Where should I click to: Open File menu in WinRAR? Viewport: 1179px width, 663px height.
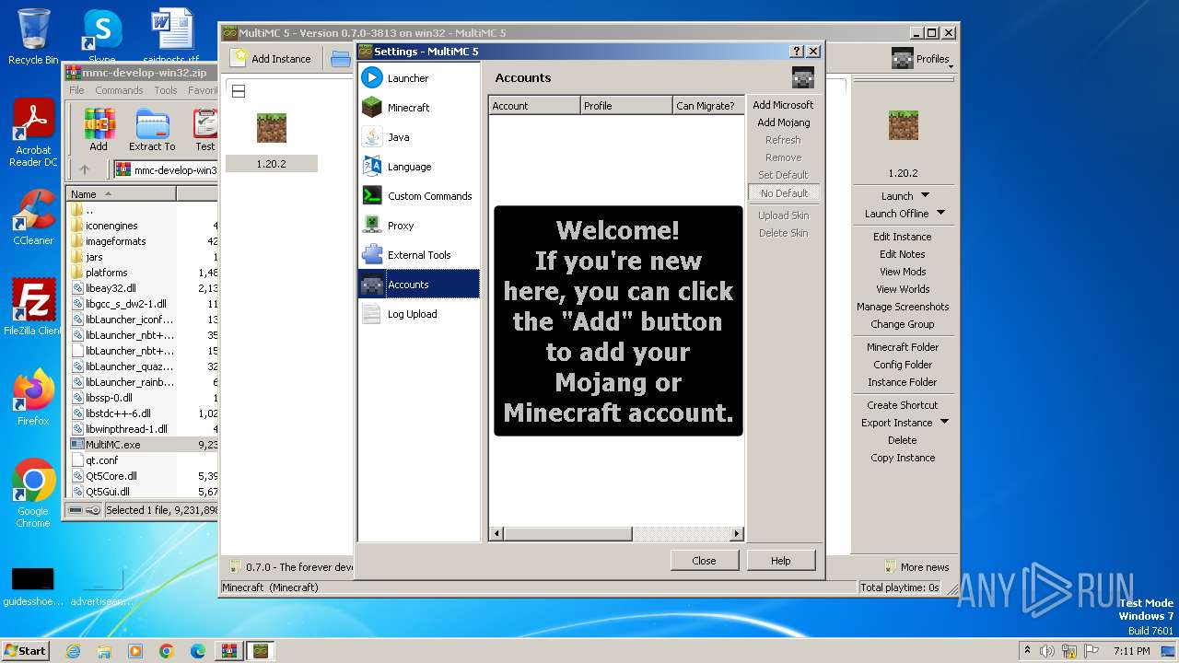tap(76, 90)
